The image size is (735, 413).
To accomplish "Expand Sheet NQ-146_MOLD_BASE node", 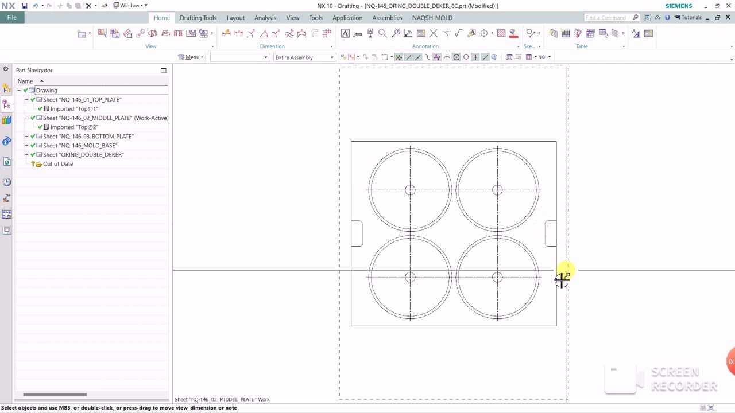I will (26, 146).
